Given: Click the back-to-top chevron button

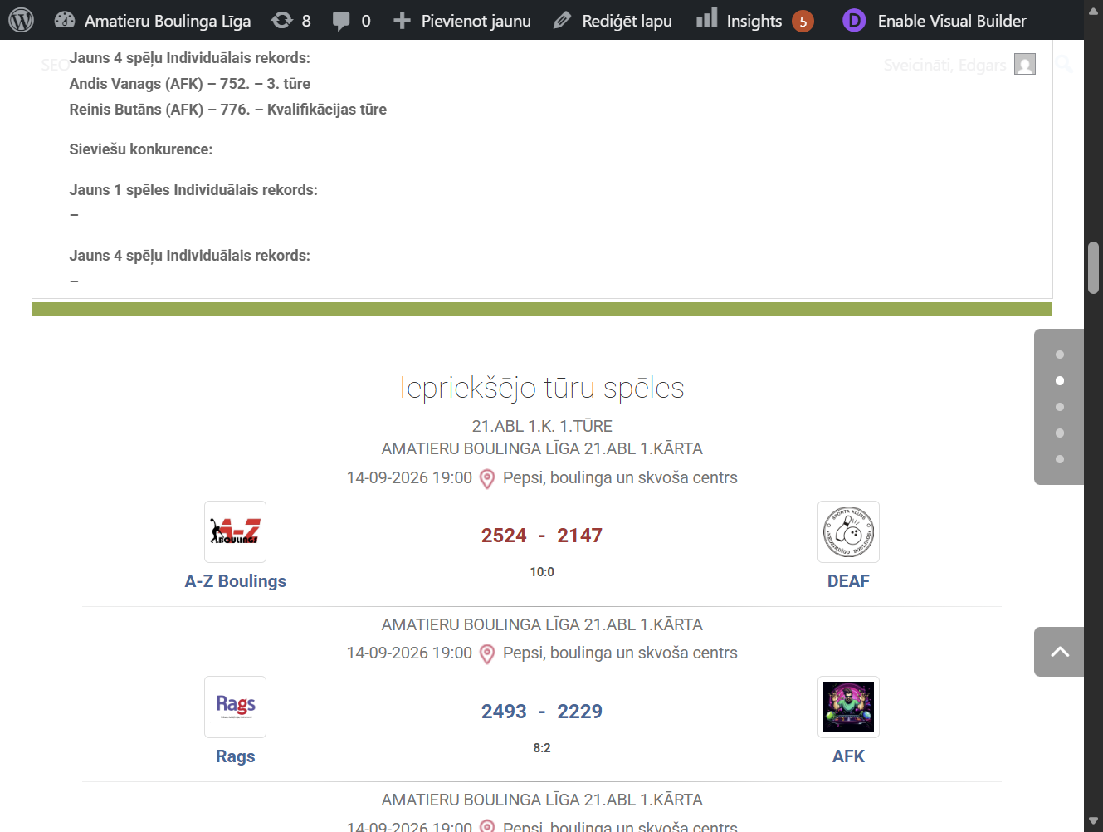Looking at the screenshot, I should (x=1059, y=652).
